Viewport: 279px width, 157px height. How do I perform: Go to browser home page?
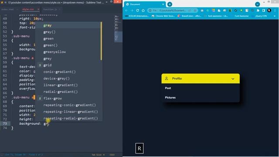pos(143,10)
